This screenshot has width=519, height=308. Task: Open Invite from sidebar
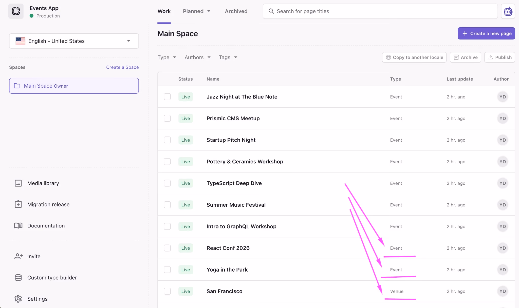pyautogui.click(x=34, y=256)
